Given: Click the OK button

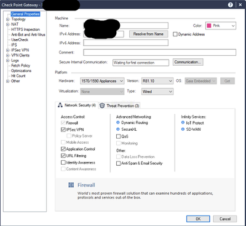Looking at the screenshot, I should [198, 219].
